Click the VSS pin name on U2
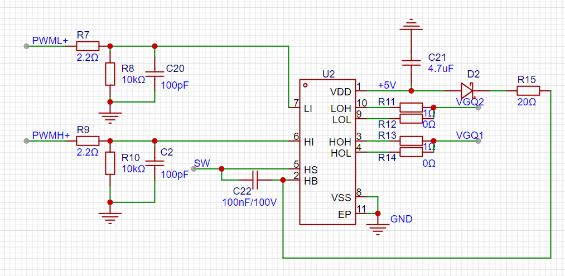The image size is (565, 276). 341,198
